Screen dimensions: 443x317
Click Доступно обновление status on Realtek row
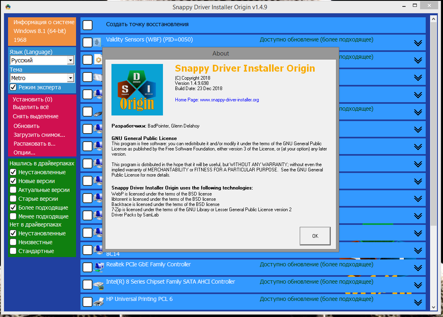[316, 264]
